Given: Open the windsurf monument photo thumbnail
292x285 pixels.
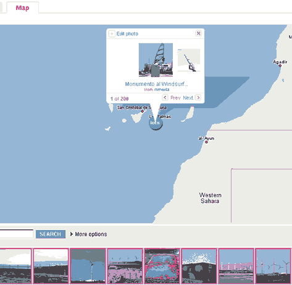Looking at the screenshot, I should (x=156, y=60).
